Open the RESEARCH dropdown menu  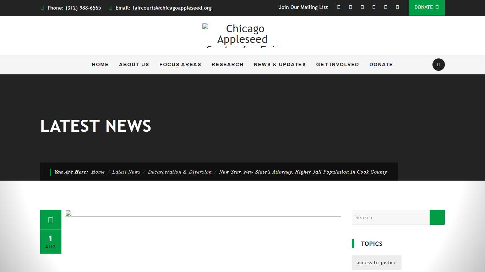pos(228,64)
